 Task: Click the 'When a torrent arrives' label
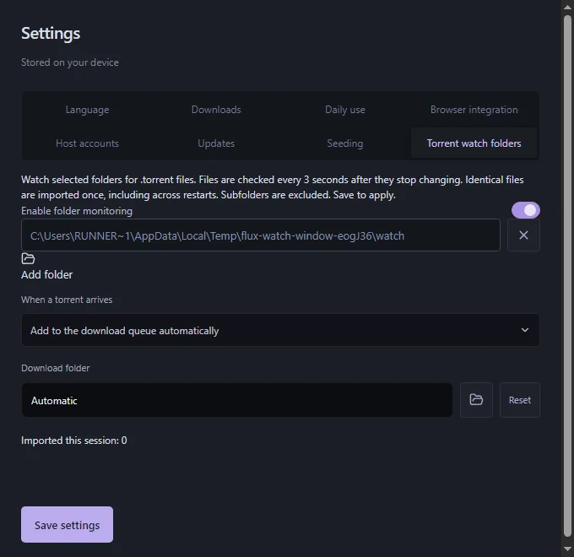(67, 300)
